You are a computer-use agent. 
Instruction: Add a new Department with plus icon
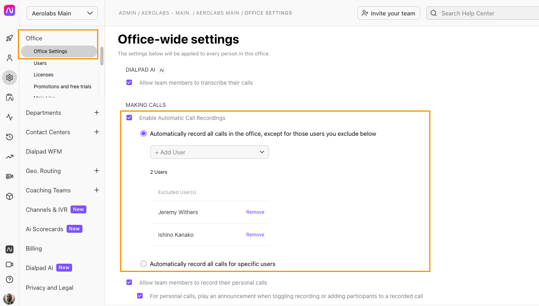point(97,112)
